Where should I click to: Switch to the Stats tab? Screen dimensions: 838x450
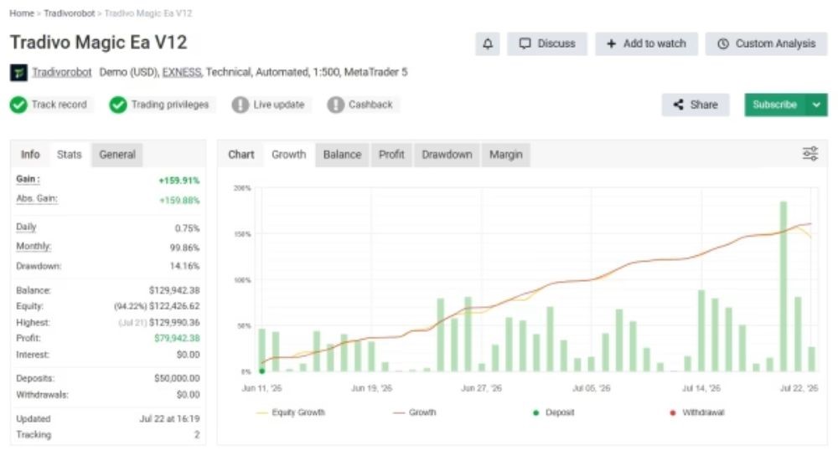click(69, 155)
